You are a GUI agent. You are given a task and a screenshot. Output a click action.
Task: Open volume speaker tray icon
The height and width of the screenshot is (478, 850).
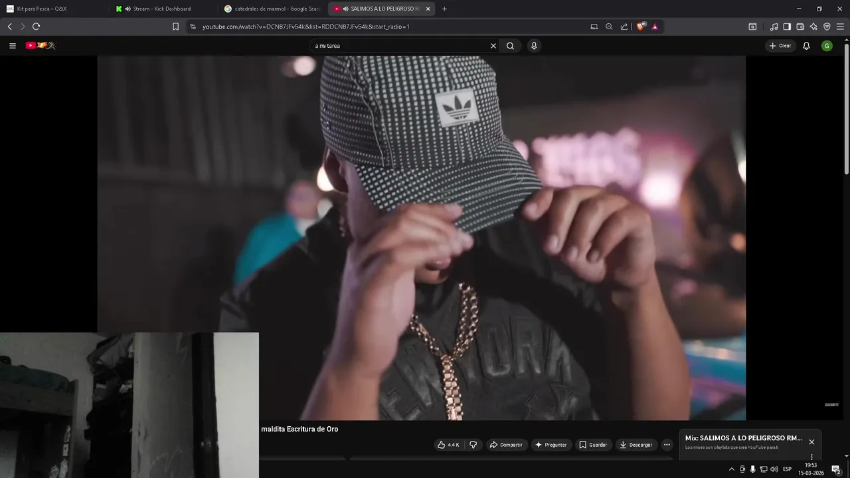[x=774, y=469]
